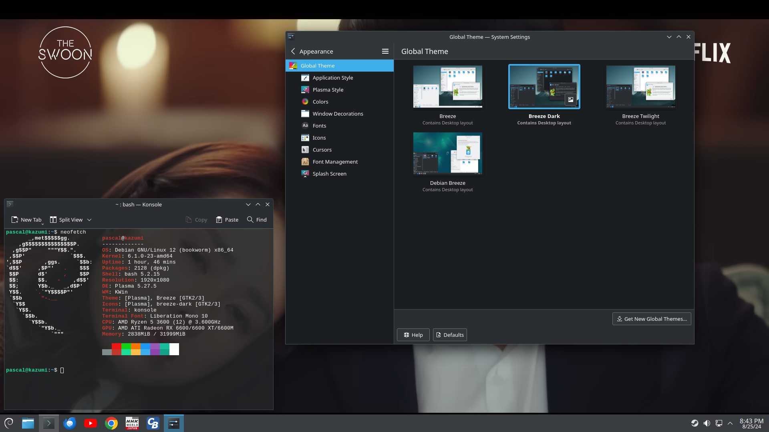Click the system volume icon in tray
Image resolution: width=769 pixels, height=432 pixels.
(706, 423)
